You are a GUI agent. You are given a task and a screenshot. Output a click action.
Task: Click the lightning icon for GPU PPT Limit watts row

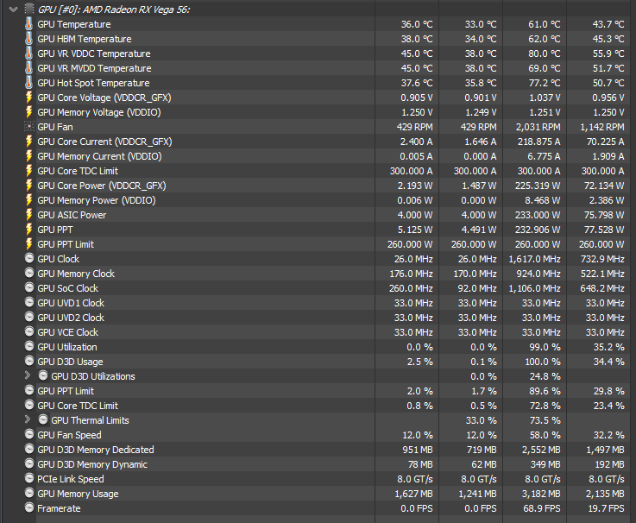(x=28, y=244)
